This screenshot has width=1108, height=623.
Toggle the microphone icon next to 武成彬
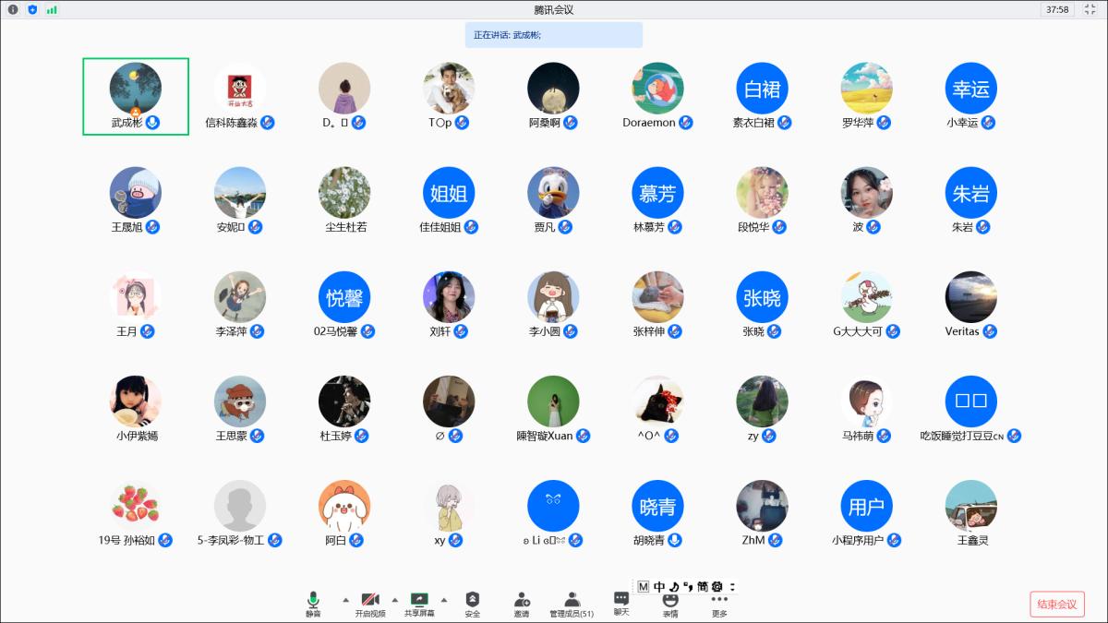[153, 123]
